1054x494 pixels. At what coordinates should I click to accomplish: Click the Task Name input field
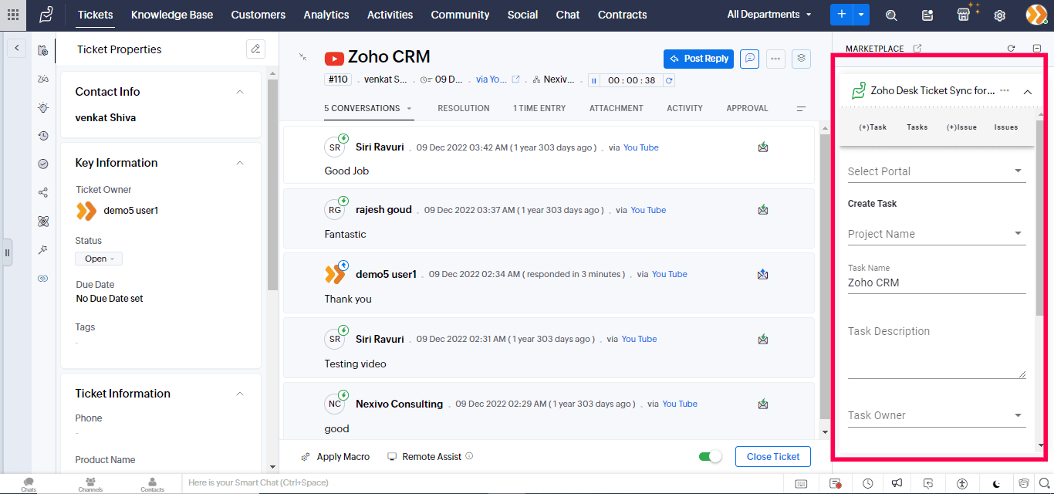(937, 283)
